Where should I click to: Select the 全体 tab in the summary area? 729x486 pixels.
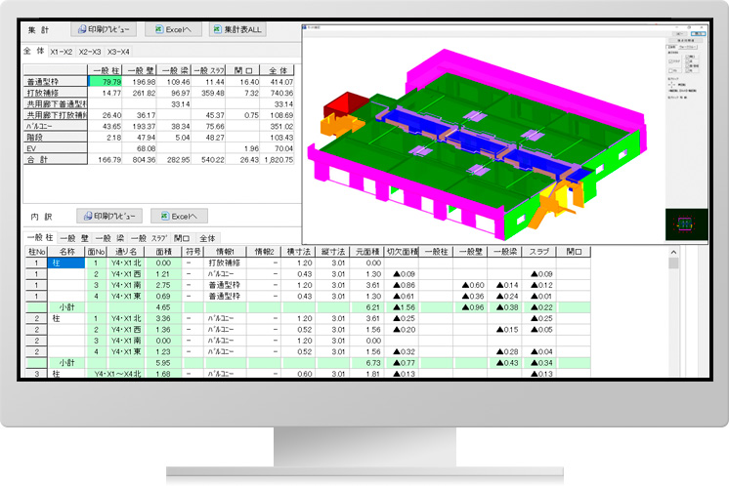[34, 51]
